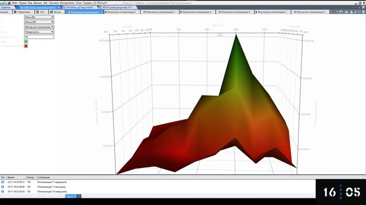Open the Инструменты menu
The image size is (366, 205).
point(67,3)
